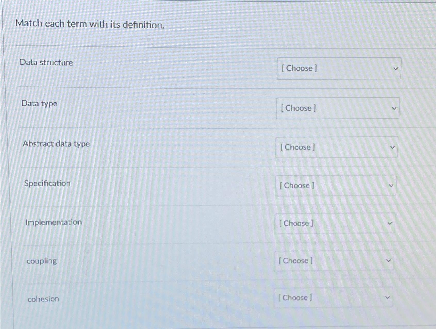Image resolution: width=436 pixels, height=329 pixels.
Task: Open the Data structure answer dropdown
Action: 339,68
